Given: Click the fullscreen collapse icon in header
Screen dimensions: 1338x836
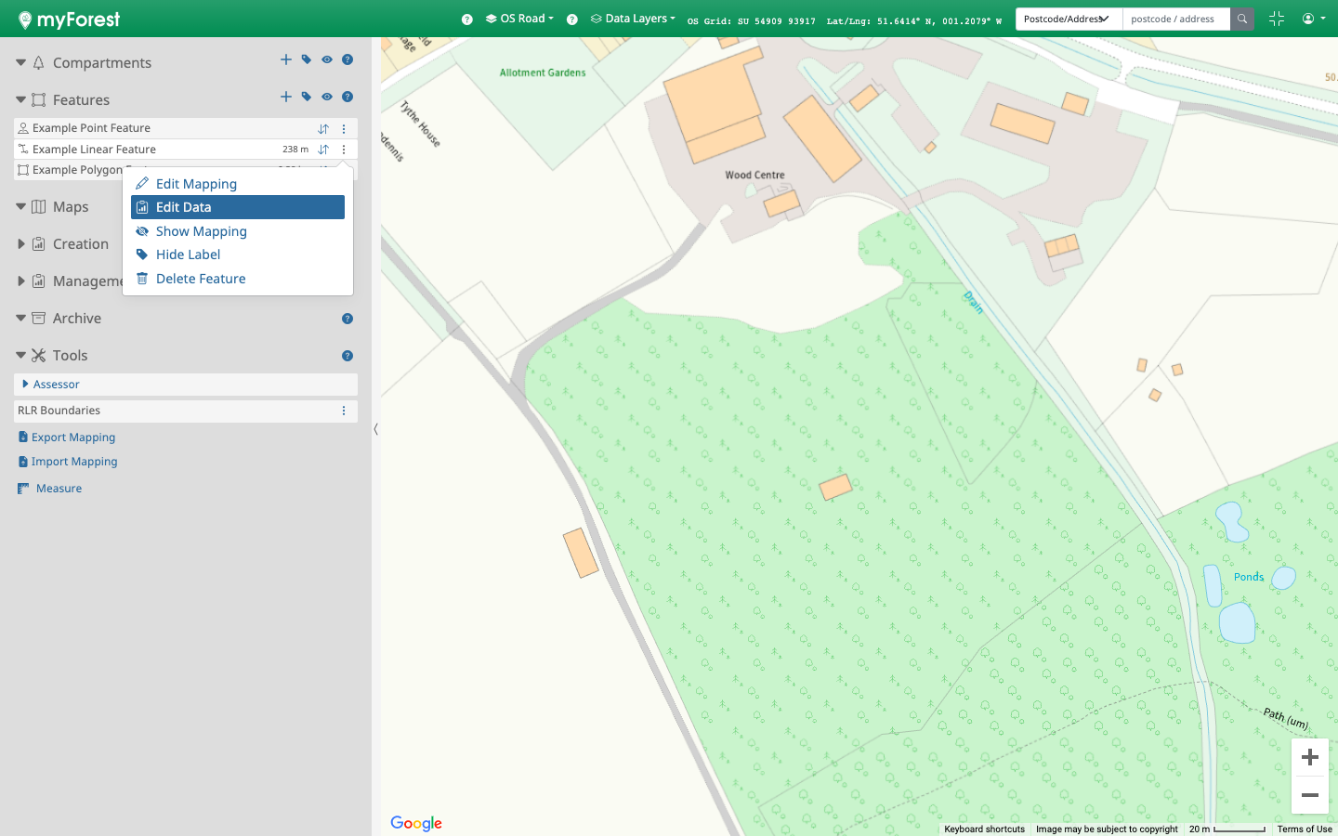Looking at the screenshot, I should tap(1277, 19).
